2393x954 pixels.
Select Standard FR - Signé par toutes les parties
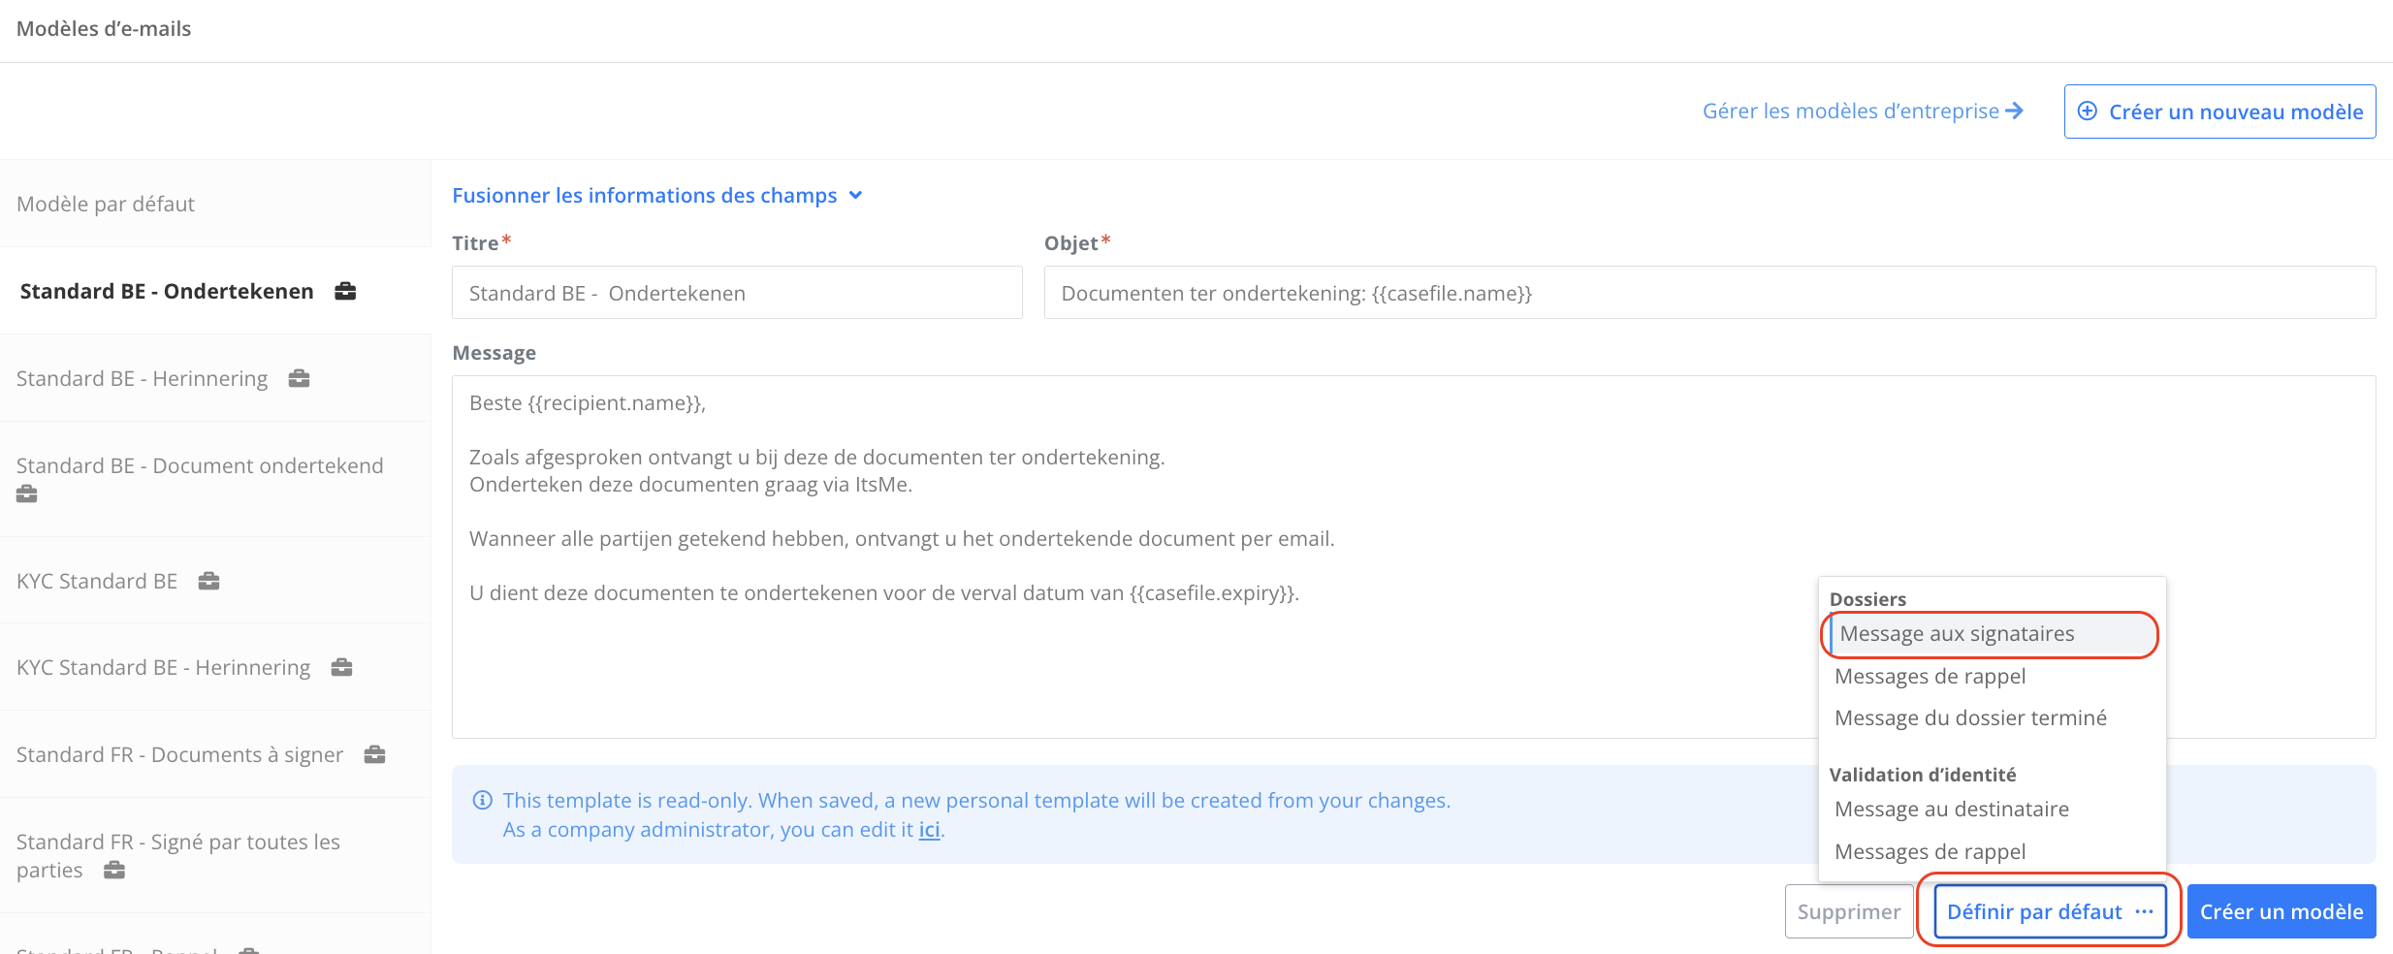point(215,855)
